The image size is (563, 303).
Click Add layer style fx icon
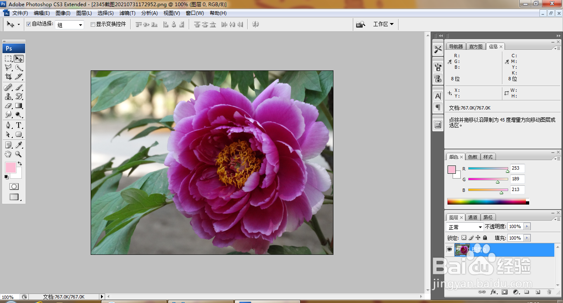493,292
